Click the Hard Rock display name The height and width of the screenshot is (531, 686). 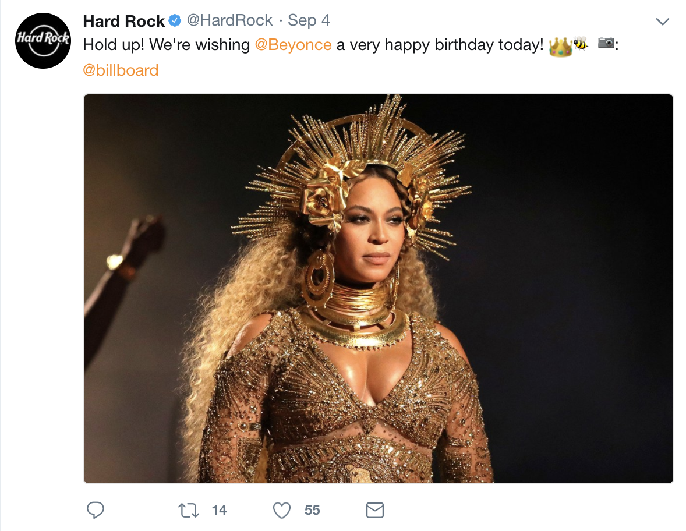click(x=124, y=21)
